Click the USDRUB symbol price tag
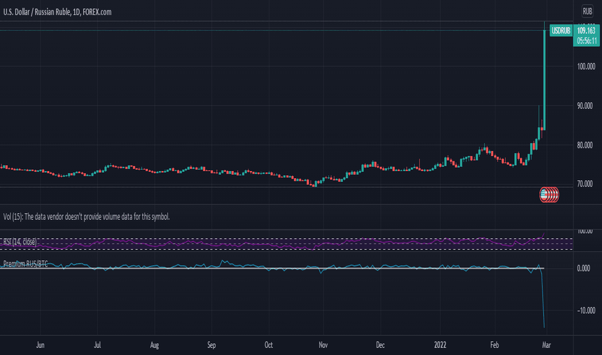This screenshot has width=602, height=355. [x=561, y=31]
